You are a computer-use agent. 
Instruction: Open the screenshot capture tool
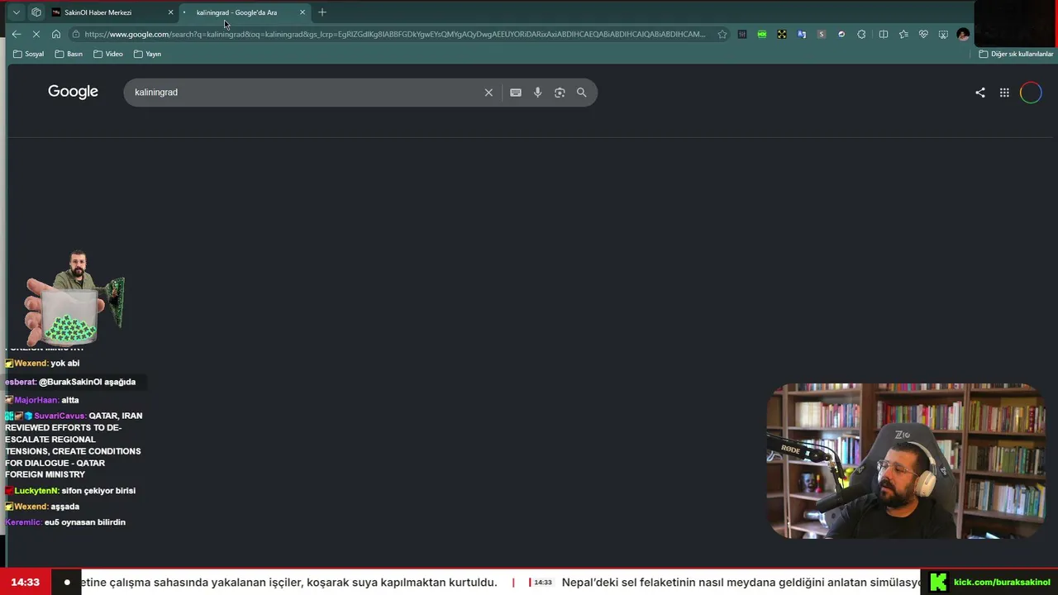coord(943,34)
